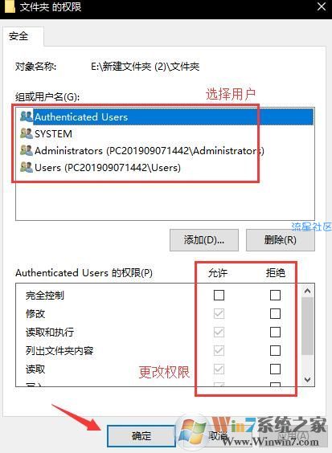This screenshot has height=453, width=332.
Task: Click the Administrators group icon
Action: 27,150
